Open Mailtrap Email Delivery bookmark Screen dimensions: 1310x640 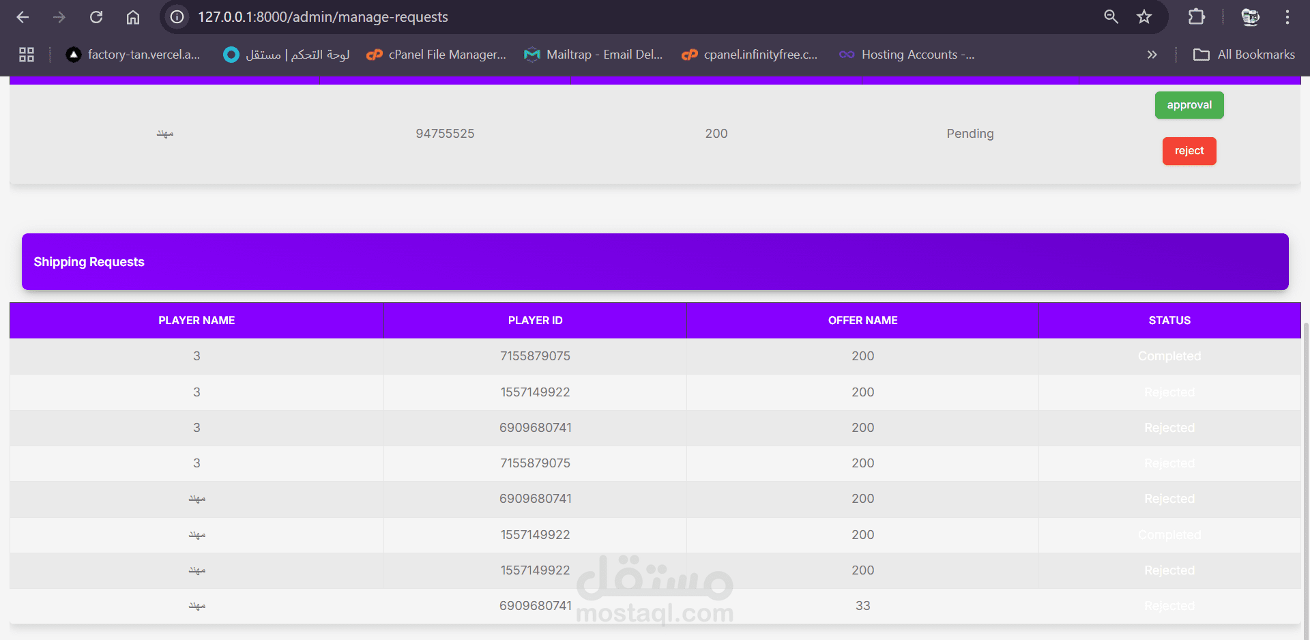coord(594,55)
